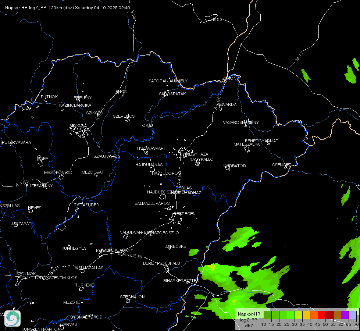
Task: Click the EGER city label
Action: coord(43,159)
